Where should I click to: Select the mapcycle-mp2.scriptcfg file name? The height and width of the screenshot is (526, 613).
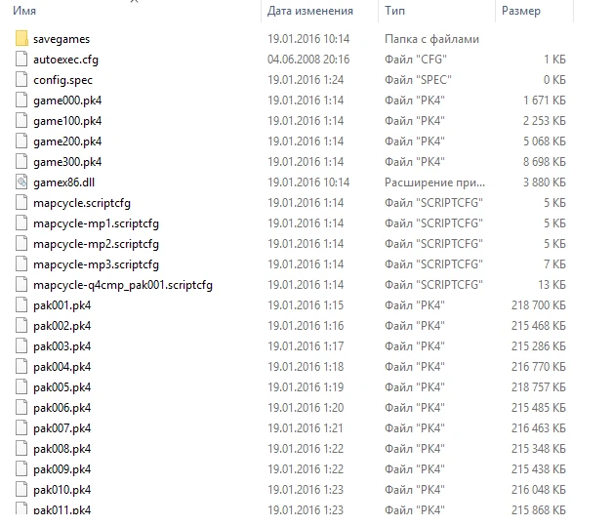click(x=96, y=244)
